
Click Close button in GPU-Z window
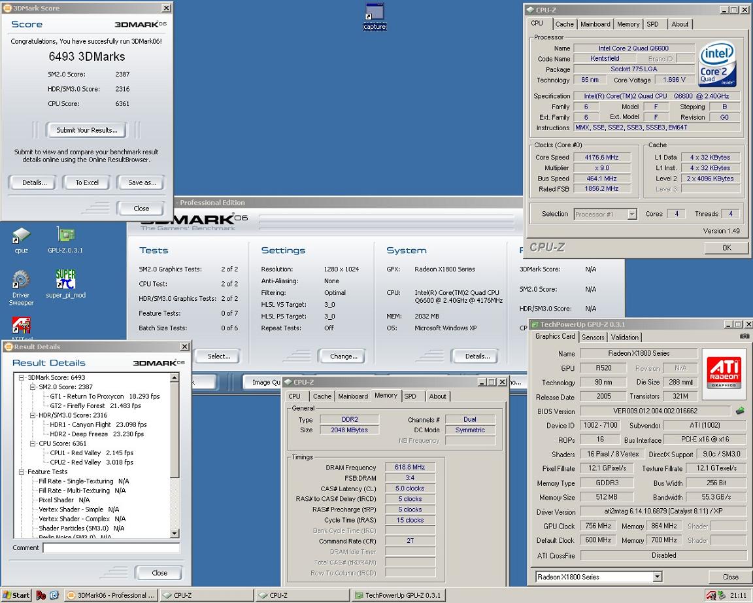click(730, 577)
